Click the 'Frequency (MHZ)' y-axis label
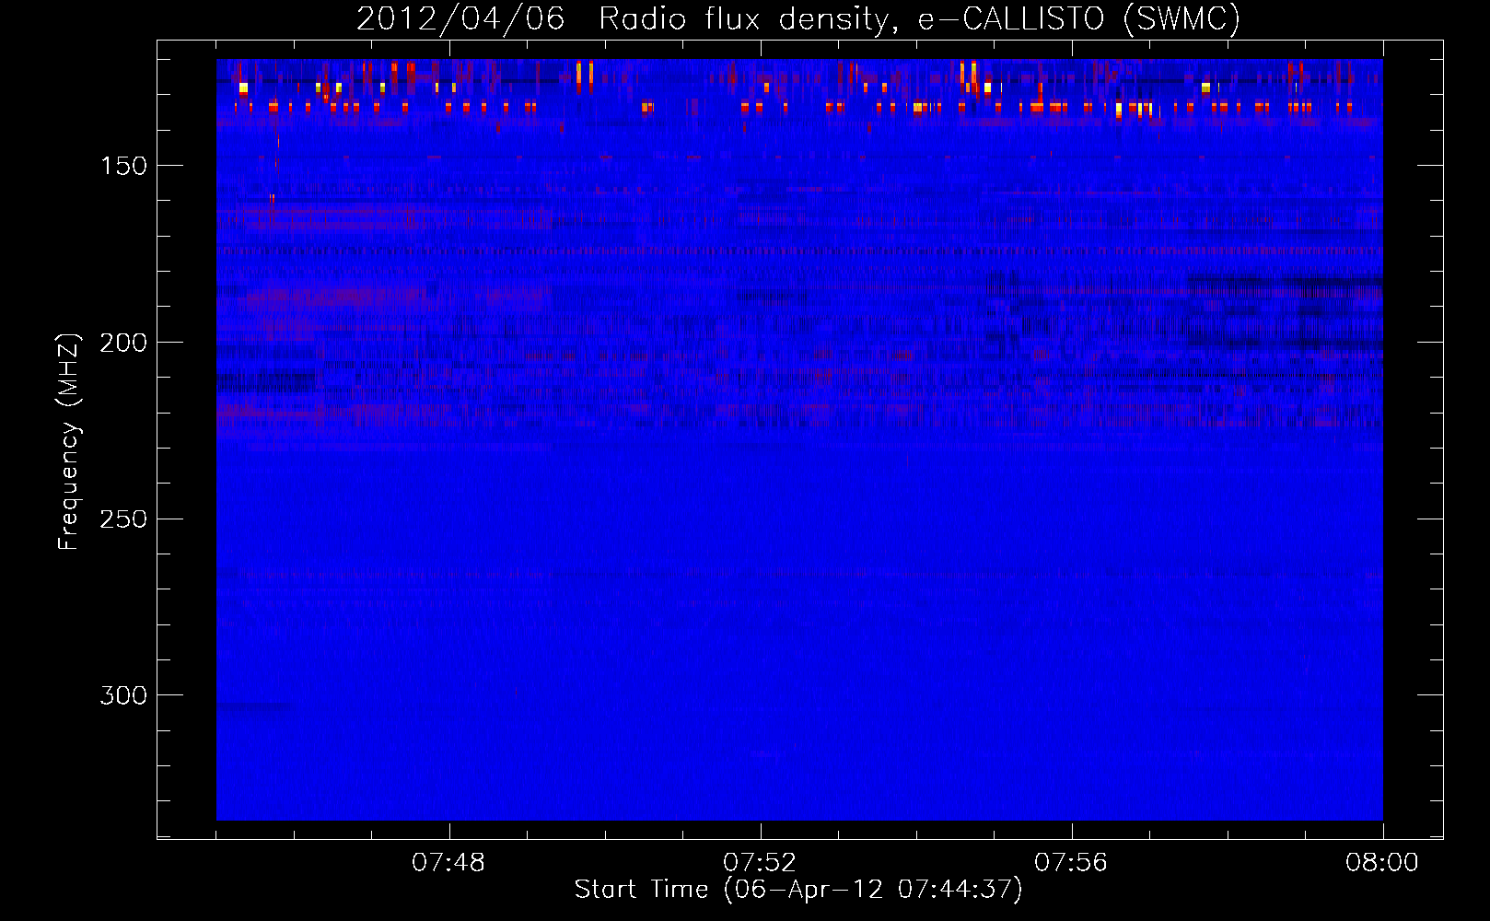Screen dimensions: 1490x921 click(69, 442)
